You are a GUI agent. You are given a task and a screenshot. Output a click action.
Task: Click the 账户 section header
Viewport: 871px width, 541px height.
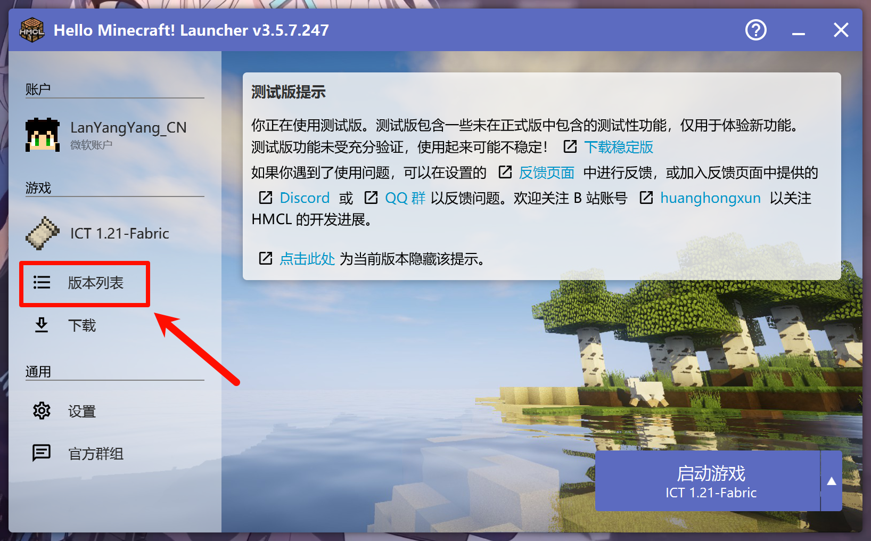(38, 89)
